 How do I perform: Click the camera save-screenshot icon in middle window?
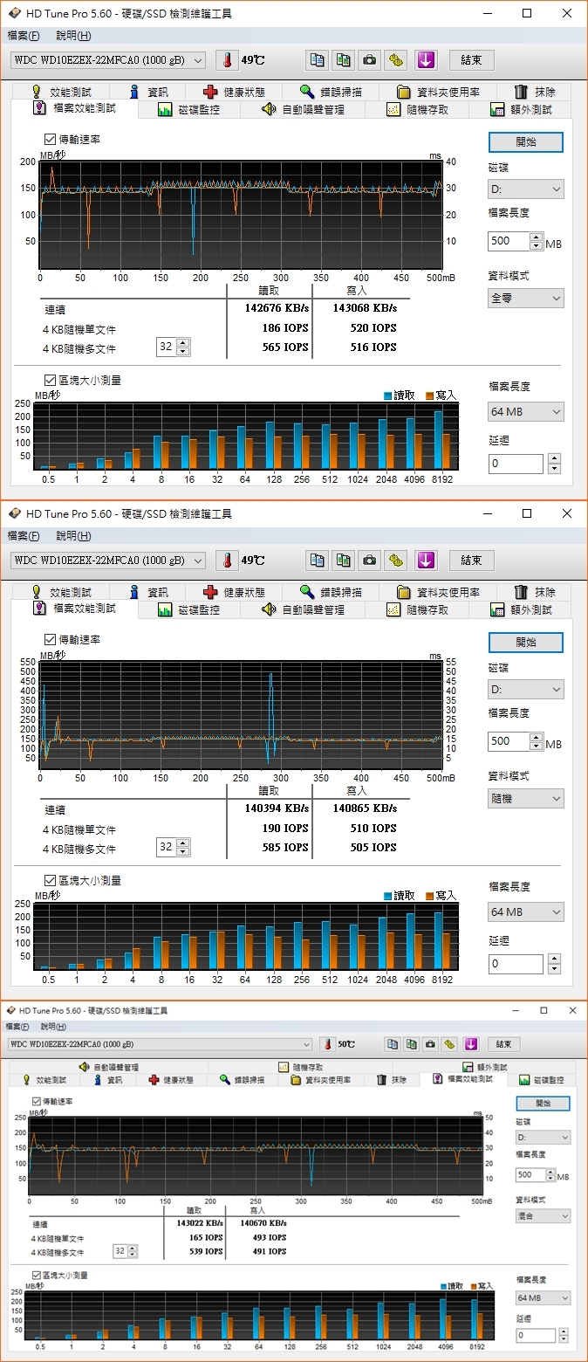(x=370, y=561)
